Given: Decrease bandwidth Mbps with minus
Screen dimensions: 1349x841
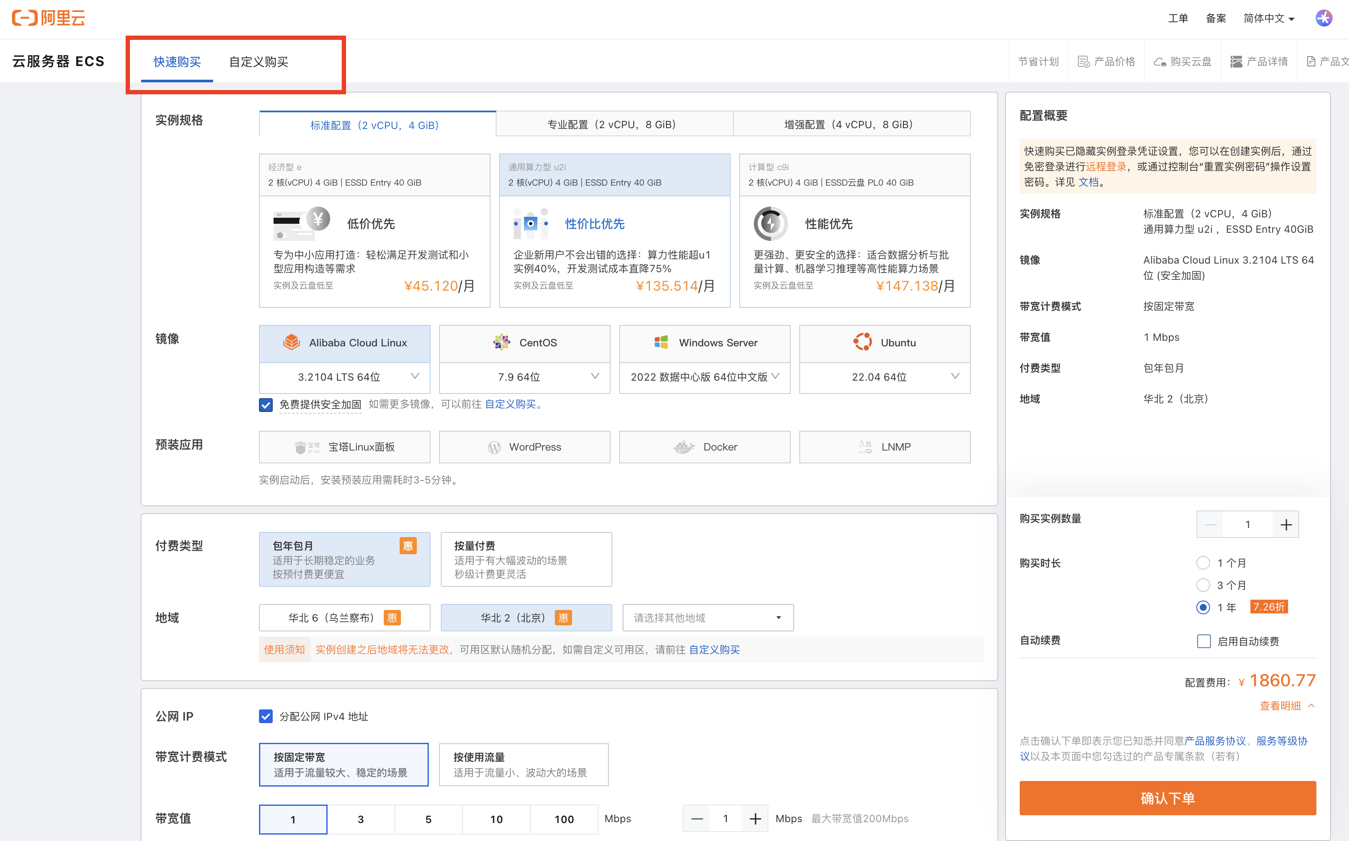Looking at the screenshot, I should point(696,819).
